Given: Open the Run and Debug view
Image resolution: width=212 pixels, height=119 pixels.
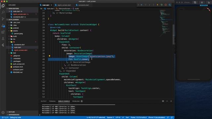Looking at the screenshot, I should tap(3, 25).
